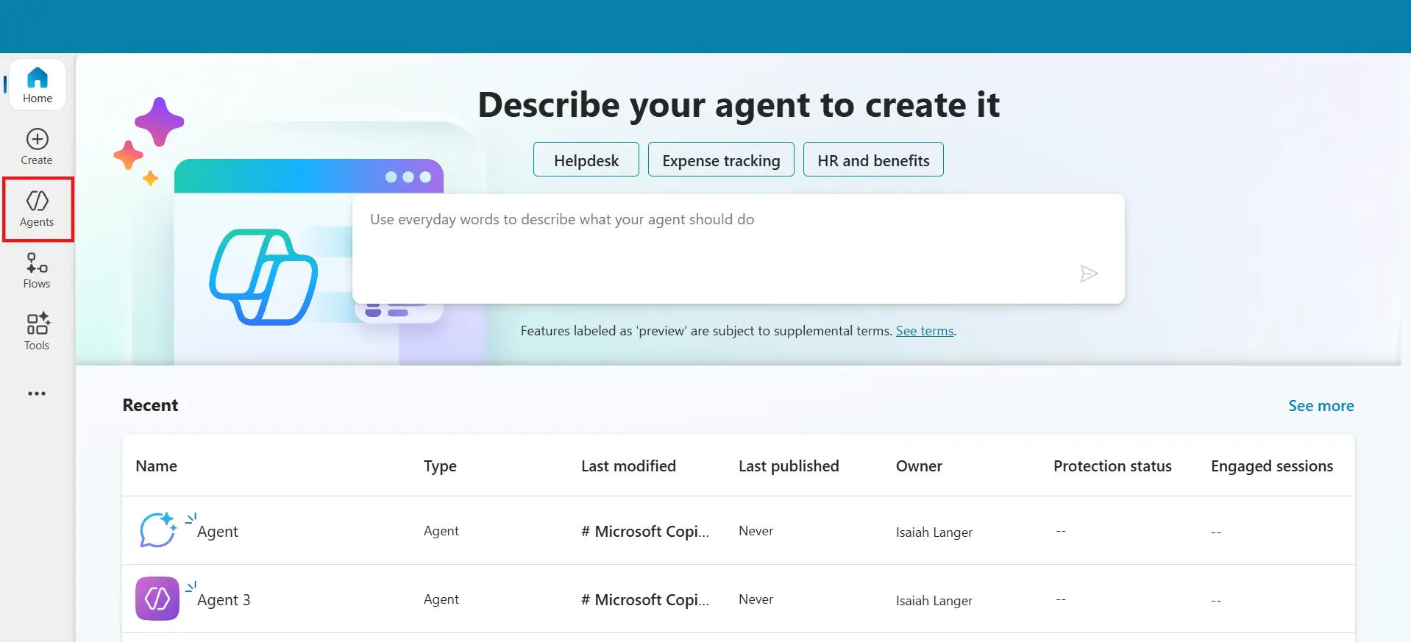Click the Engaged sessions column header
The width and height of the screenshot is (1411, 642).
[1271, 466]
